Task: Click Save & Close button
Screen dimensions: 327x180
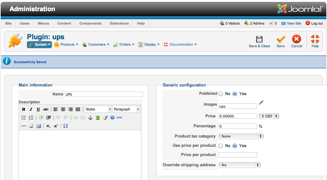Action: coord(259,41)
